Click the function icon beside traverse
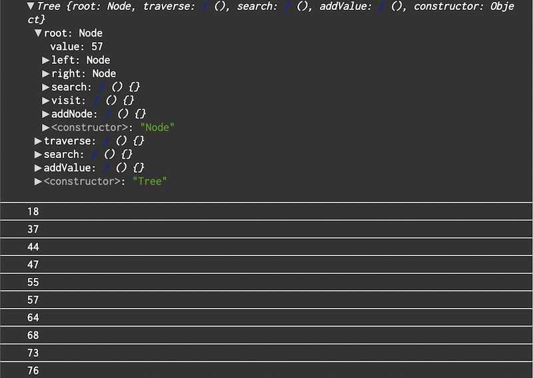 (106, 141)
